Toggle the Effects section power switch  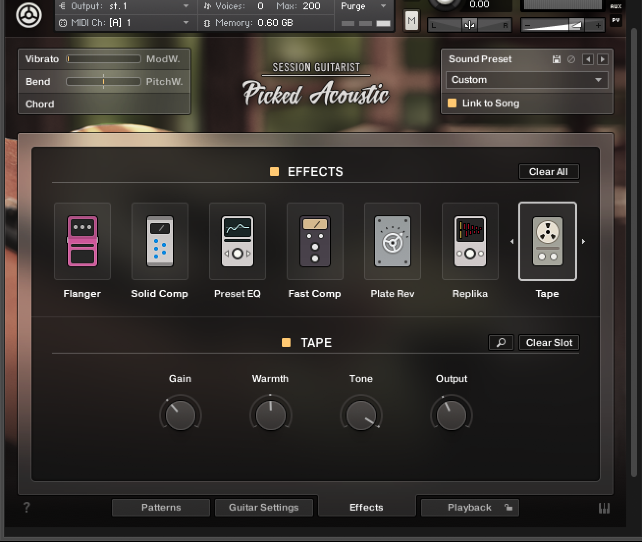[274, 172]
